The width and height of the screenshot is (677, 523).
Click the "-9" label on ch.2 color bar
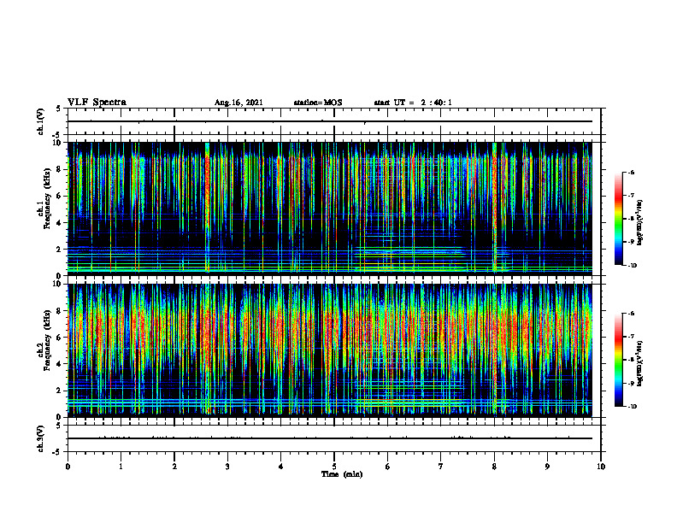coord(632,383)
